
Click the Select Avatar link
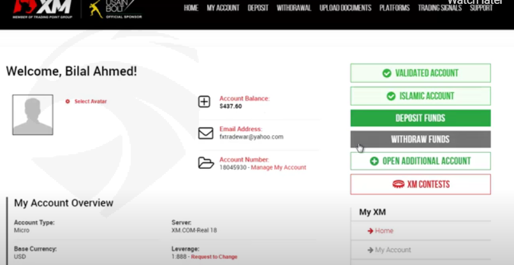(91, 101)
